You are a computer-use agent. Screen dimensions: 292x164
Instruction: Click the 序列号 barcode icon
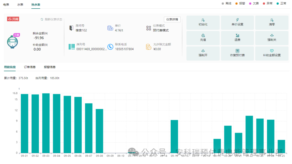(x=72, y=47)
